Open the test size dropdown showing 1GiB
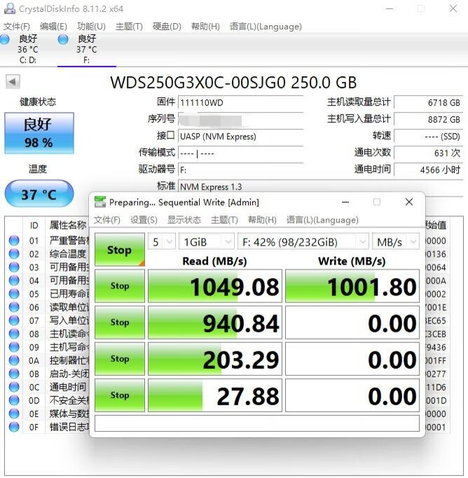The image size is (468, 478). [x=207, y=242]
